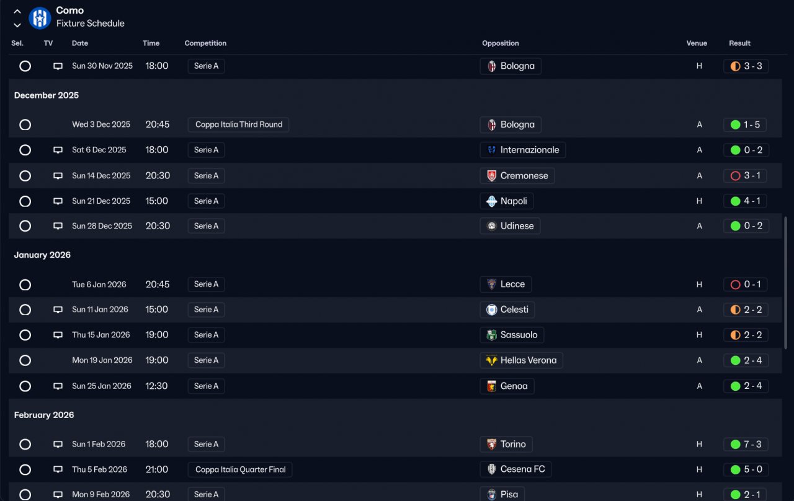Open the 5 - 0 Cesena FC result
Image resolution: width=794 pixels, height=501 pixels.
coord(746,469)
